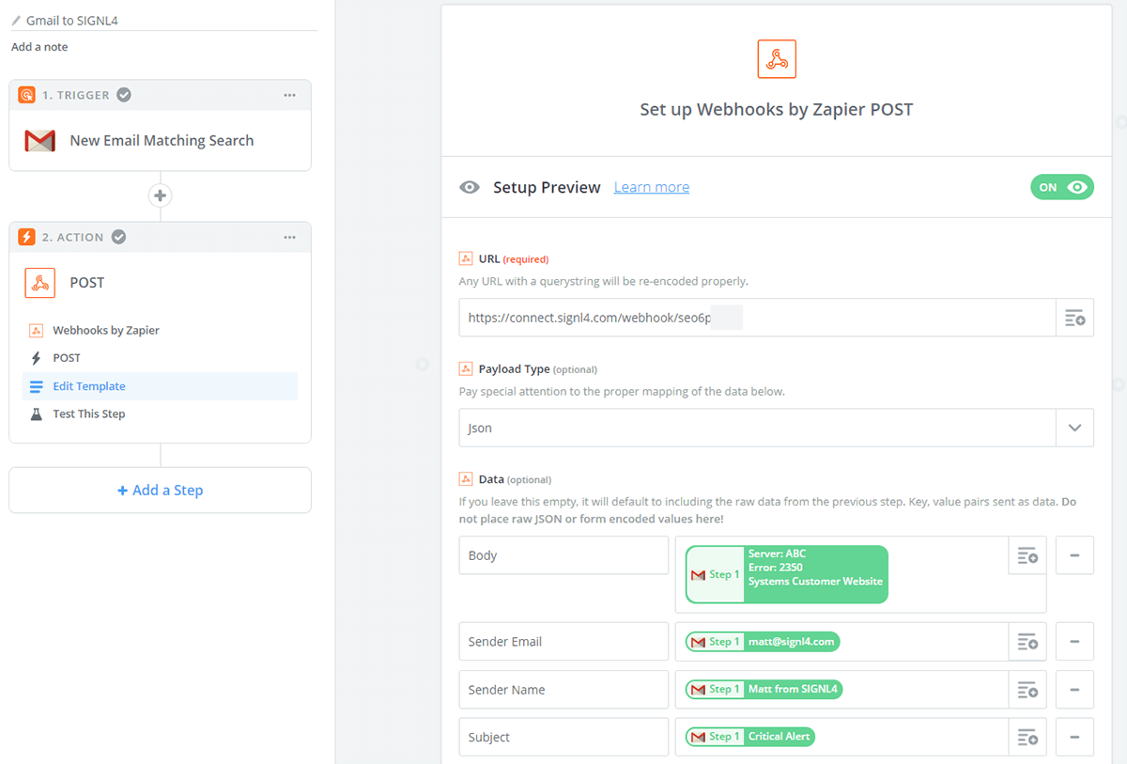The height and width of the screenshot is (764, 1127).
Task: Click the trigger step icon next to 1. TRIGGER
Action: click(x=26, y=95)
